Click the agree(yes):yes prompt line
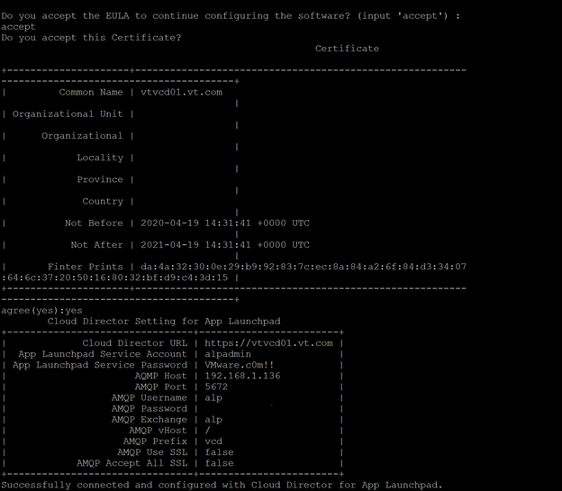This screenshot has width=562, height=491. coord(41,311)
